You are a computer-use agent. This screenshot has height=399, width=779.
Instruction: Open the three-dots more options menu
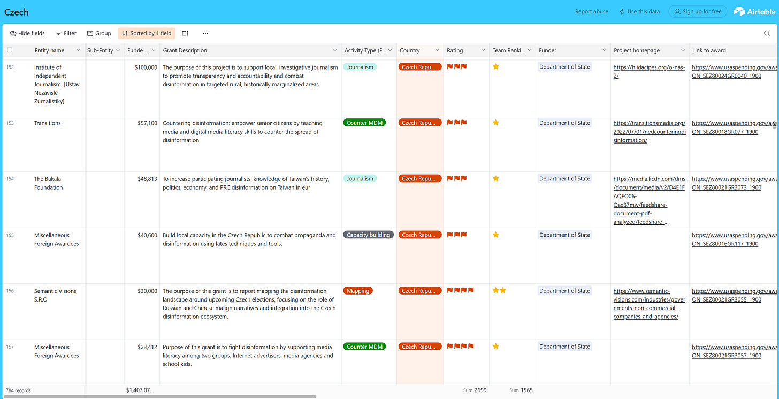coord(205,33)
